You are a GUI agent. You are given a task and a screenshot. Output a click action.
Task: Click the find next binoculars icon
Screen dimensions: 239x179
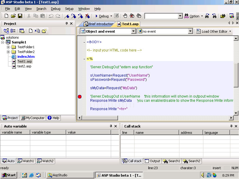click(x=207, y=16)
